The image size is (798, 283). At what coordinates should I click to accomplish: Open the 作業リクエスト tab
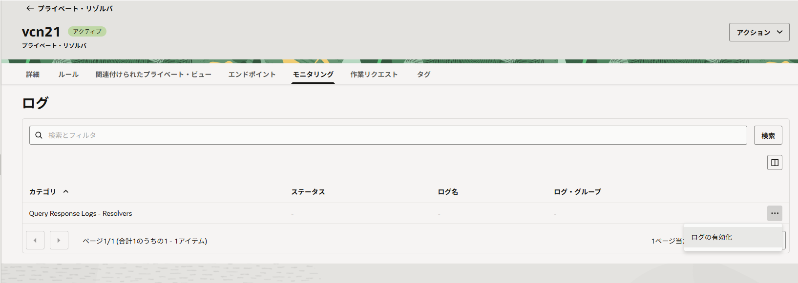pos(374,75)
